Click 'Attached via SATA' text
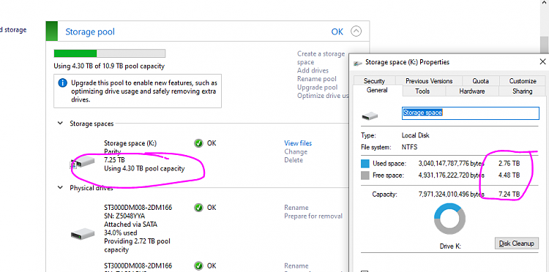549x272 pixels. (x=130, y=224)
